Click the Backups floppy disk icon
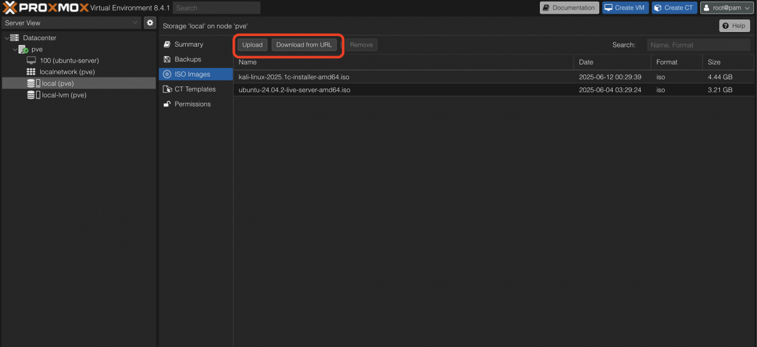 pos(167,59)
